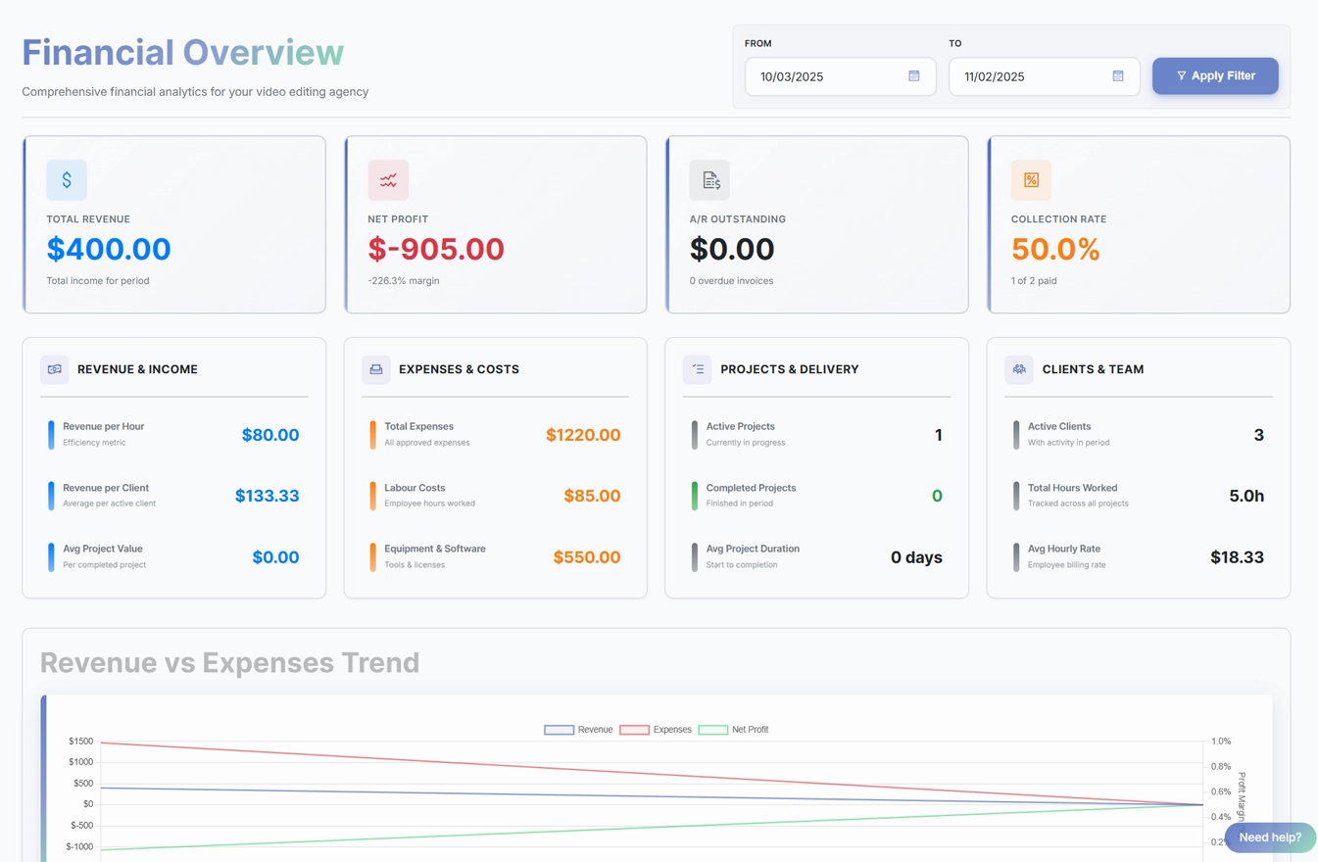Click the A/R Outstanding invoice icon
1318x862 pixels.
(709, 180)
